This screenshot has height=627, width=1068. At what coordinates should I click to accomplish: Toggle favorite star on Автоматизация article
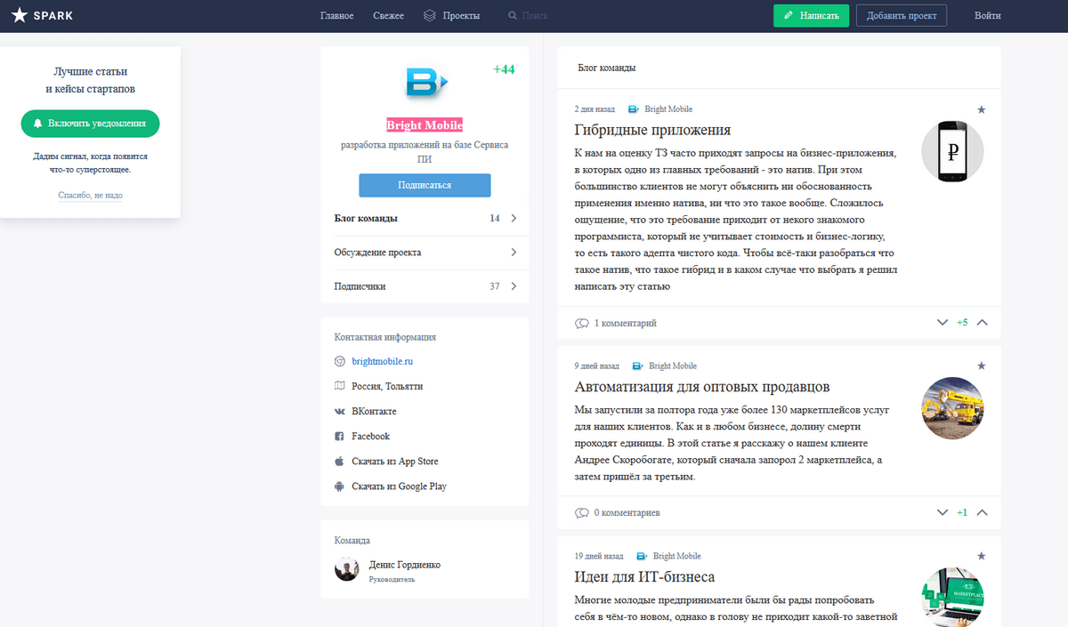coord(981,366)
